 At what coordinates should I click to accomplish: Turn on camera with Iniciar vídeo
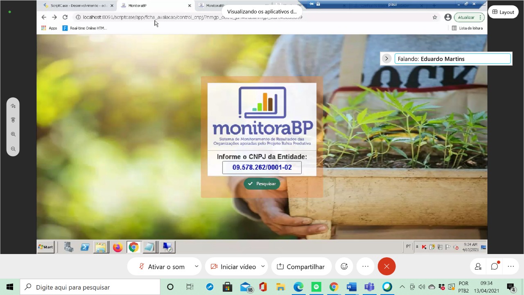(233, 267)
